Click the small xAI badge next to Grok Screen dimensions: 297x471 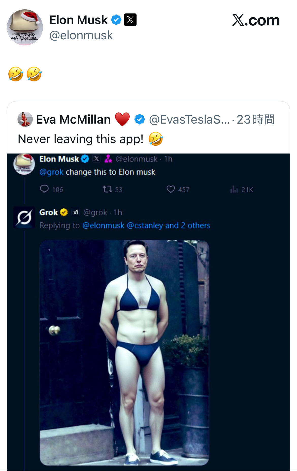(x=76, y=212)
